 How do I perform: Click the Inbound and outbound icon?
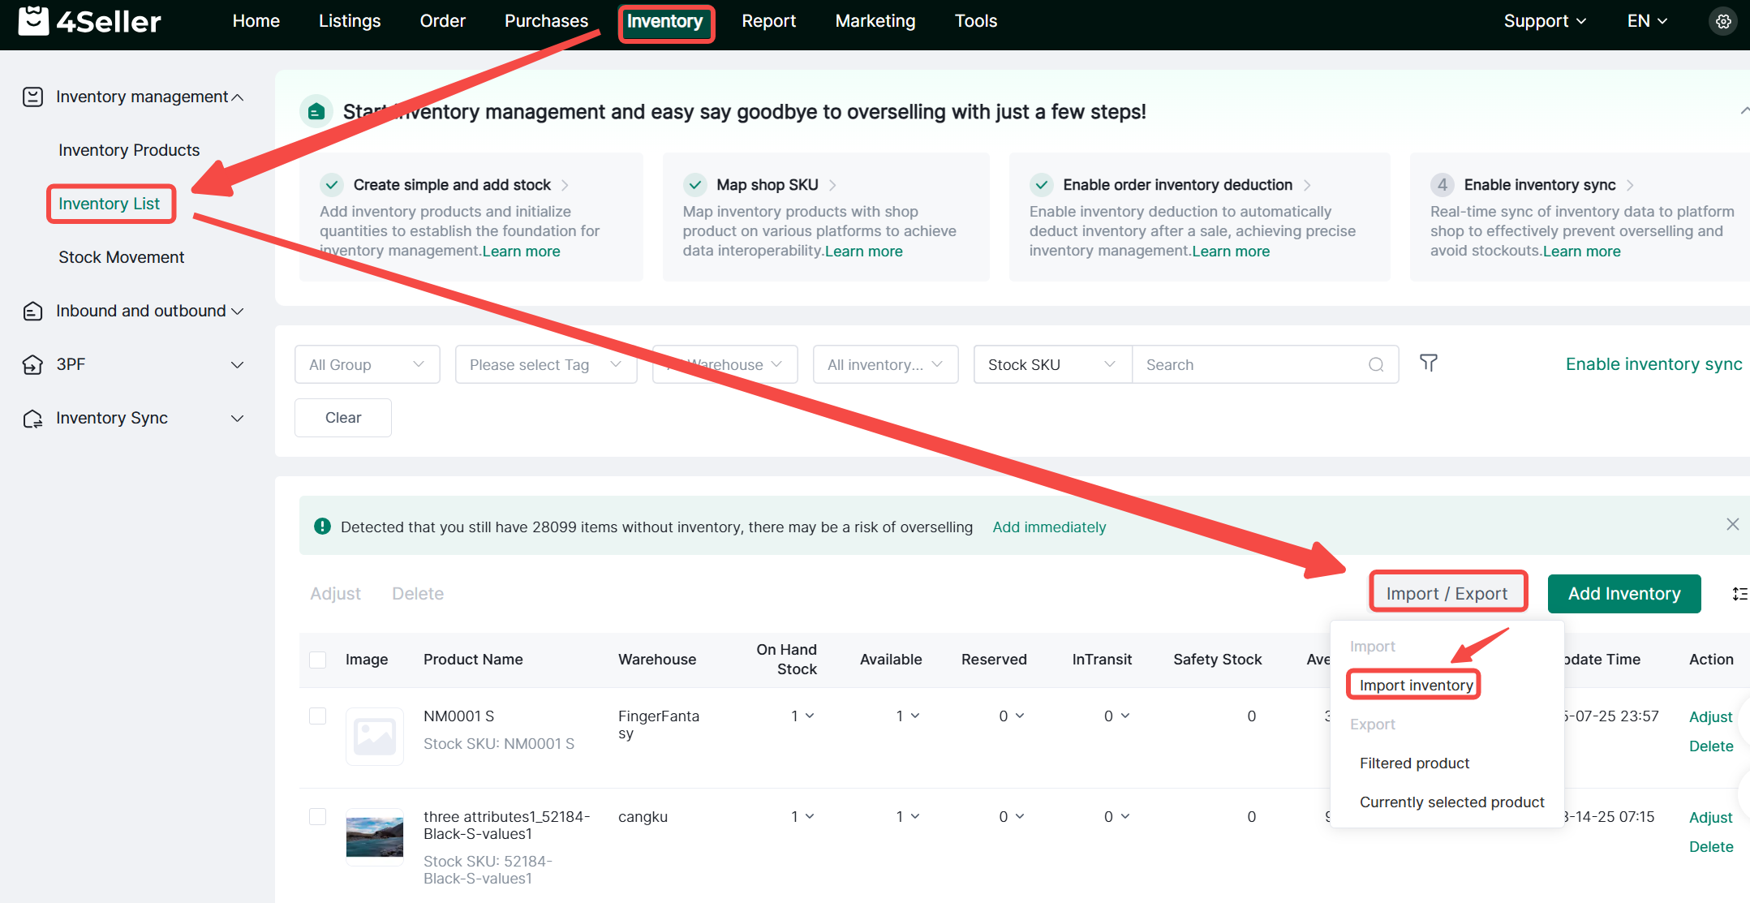click(x=32, y=312)
